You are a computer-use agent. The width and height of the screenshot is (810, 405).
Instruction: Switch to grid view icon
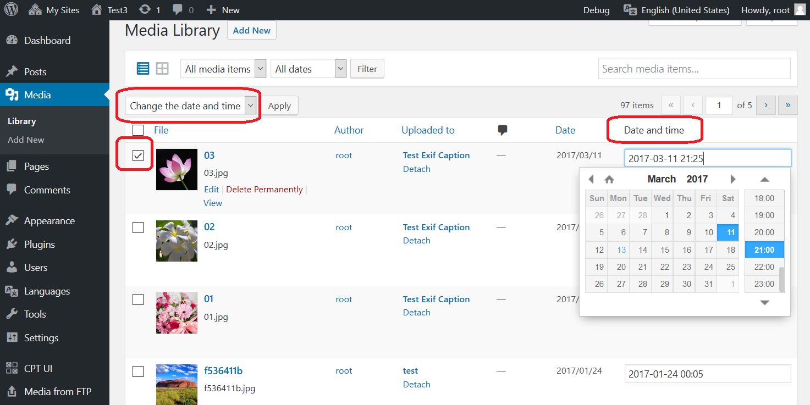click(162, 69)
